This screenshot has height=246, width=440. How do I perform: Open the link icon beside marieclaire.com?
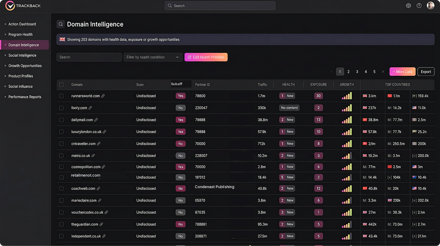[x=100, y=200]
